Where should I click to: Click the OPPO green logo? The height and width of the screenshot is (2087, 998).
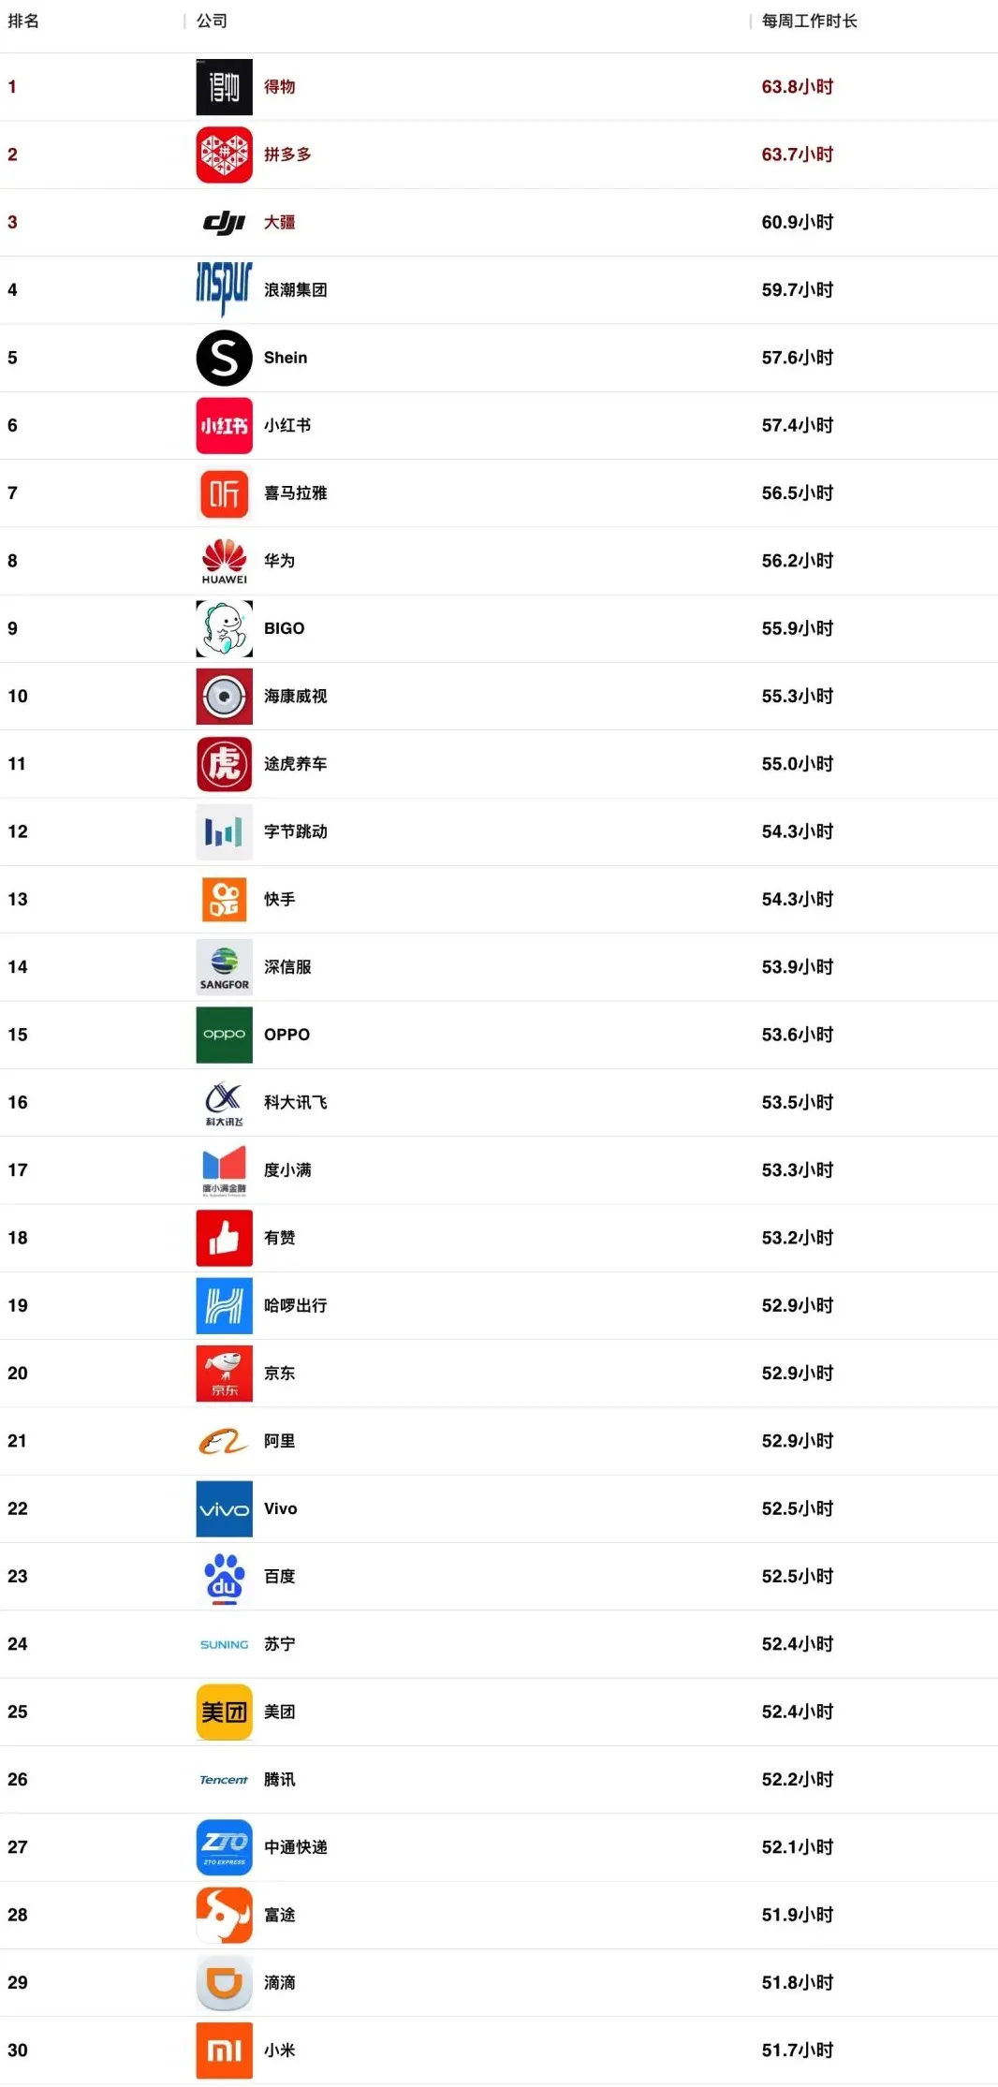224,1035
